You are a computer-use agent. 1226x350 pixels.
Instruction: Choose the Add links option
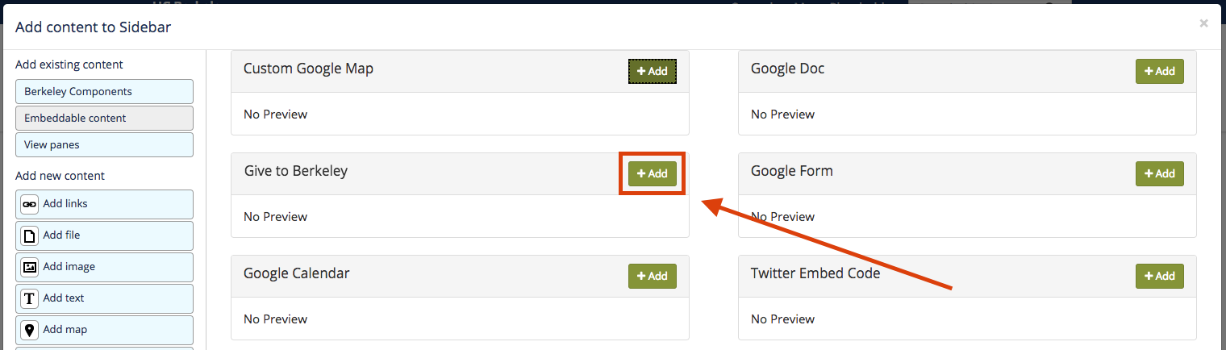[104, 204]
